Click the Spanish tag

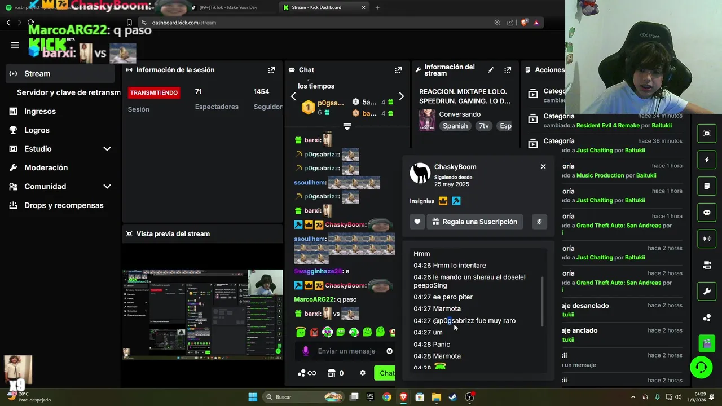pos(455,126)
